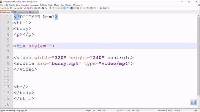Click the vertical scrollbar up arrow
200x112 pixels.
(198, 16)
